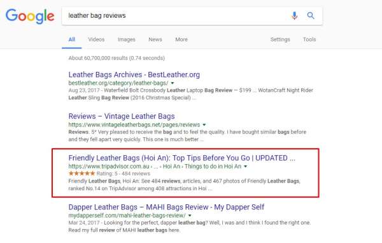
Task: Click the 'https://www.vintageleatherbags.net/pages/reviews' URL text
Action: (x=134, y=125)
